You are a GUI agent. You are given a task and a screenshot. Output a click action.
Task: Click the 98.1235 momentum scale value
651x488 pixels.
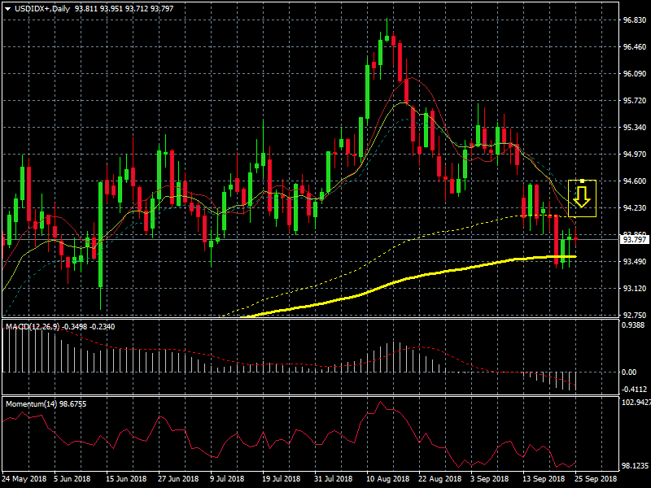(635, 466)
